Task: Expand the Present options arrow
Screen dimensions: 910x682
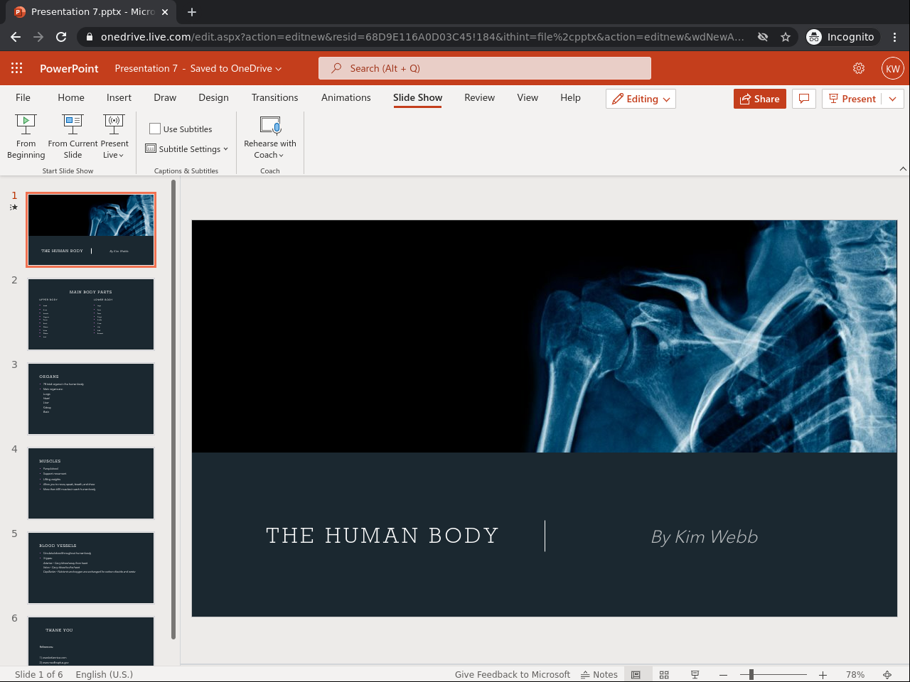Action: (892, 99)
